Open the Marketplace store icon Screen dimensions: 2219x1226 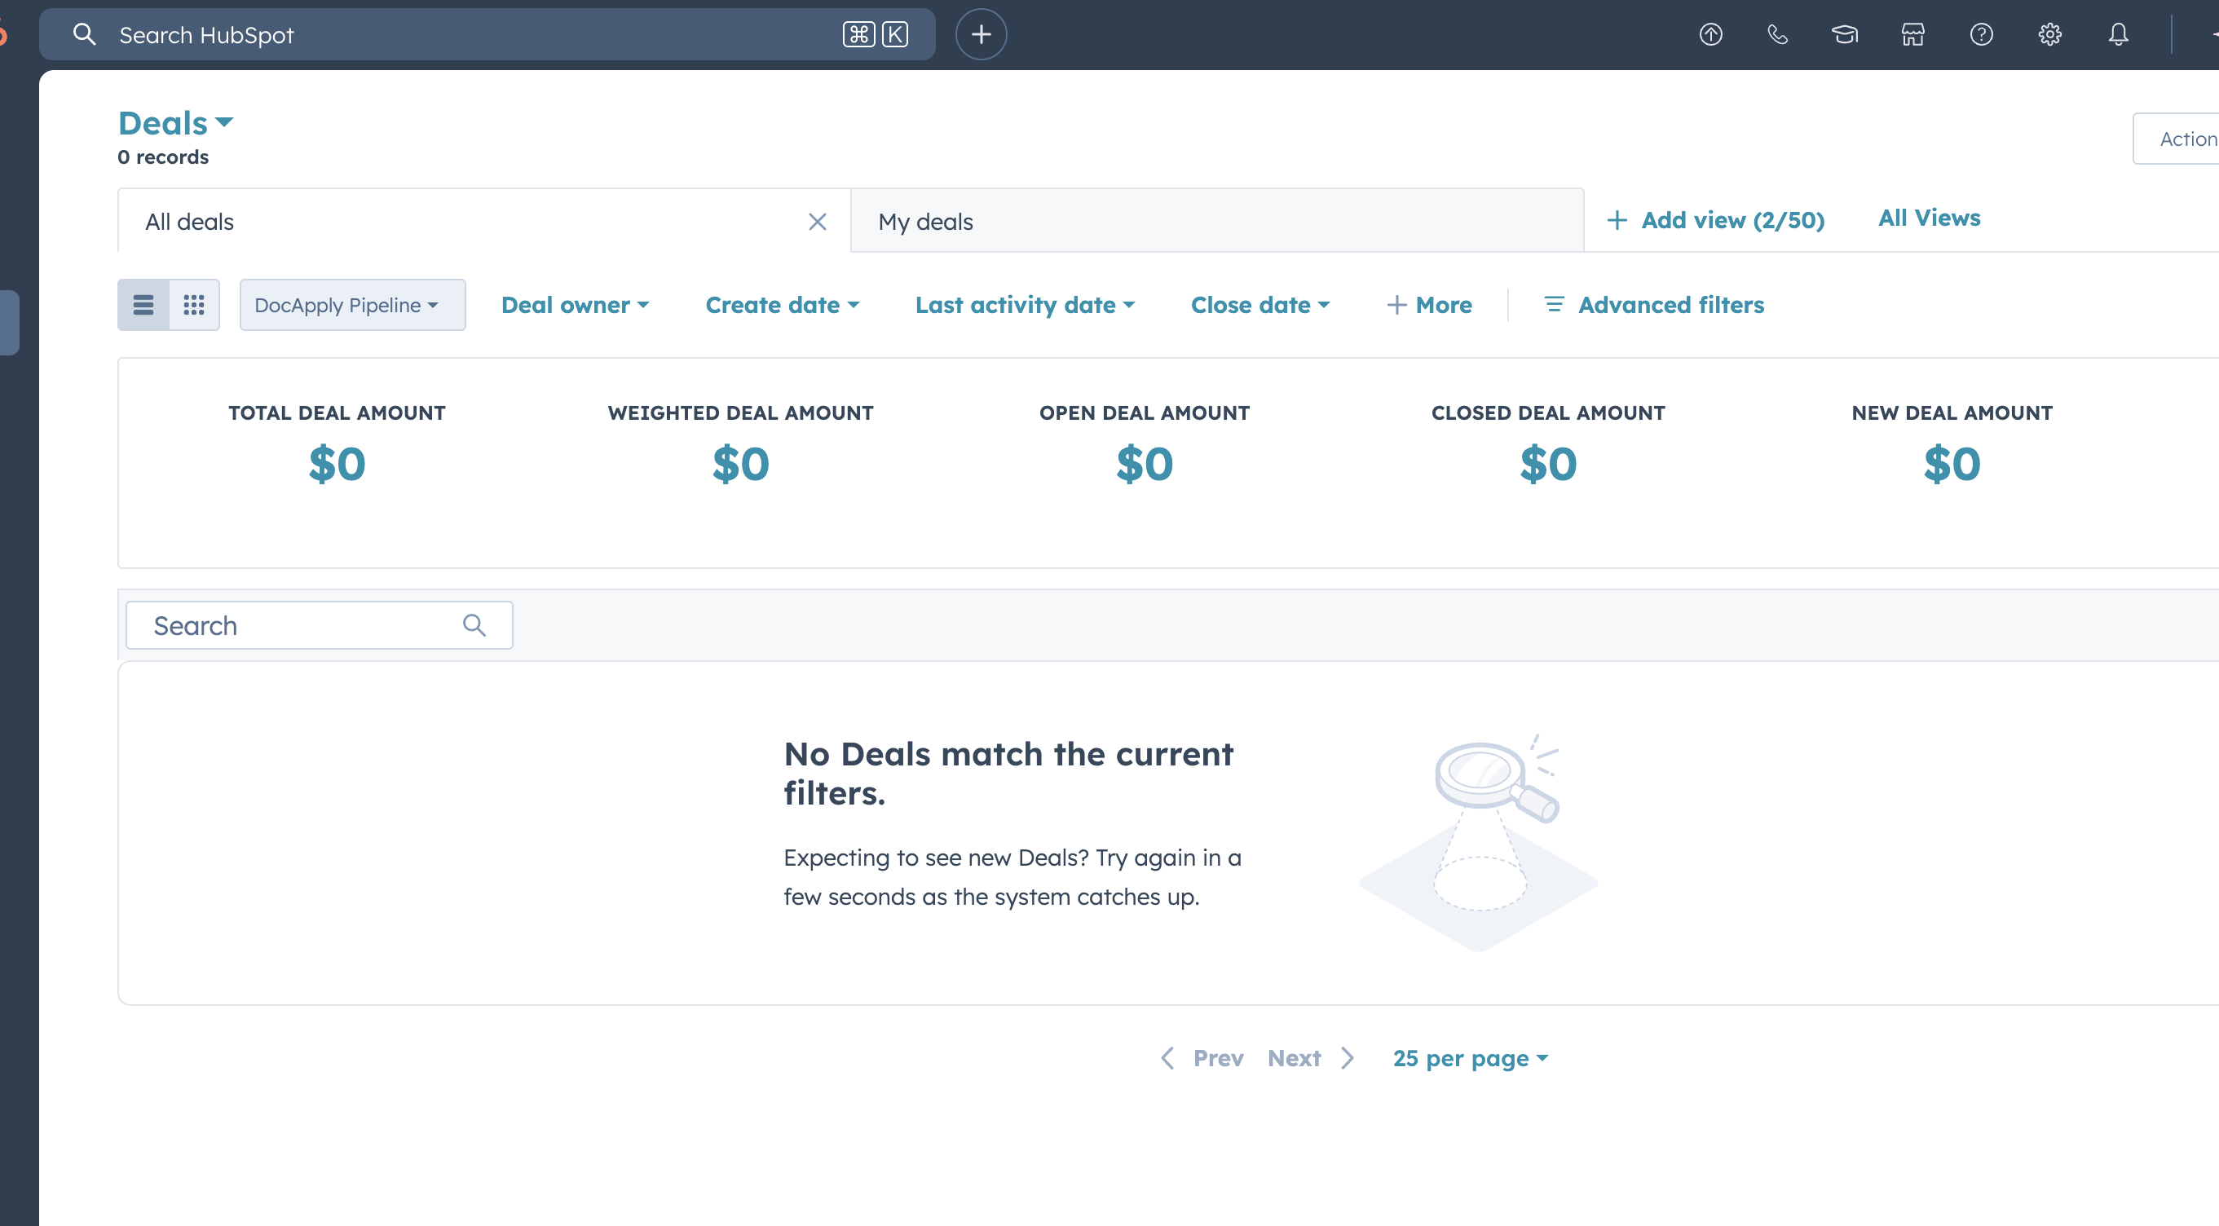click(x=1912, y=34)
